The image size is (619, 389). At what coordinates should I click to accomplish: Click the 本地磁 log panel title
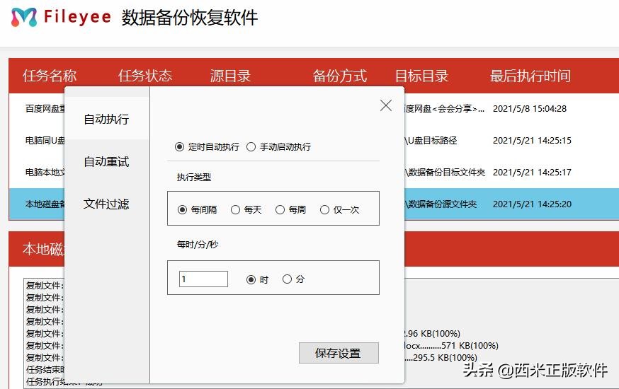43,249
